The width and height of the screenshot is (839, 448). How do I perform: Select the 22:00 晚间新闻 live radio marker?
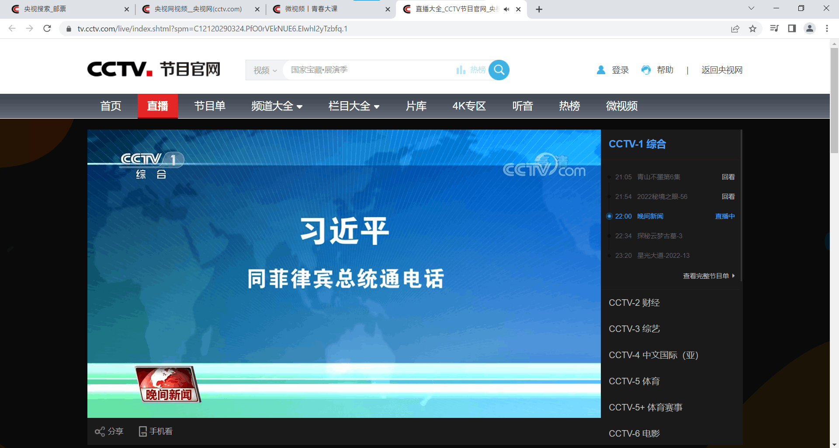[609, 216]
